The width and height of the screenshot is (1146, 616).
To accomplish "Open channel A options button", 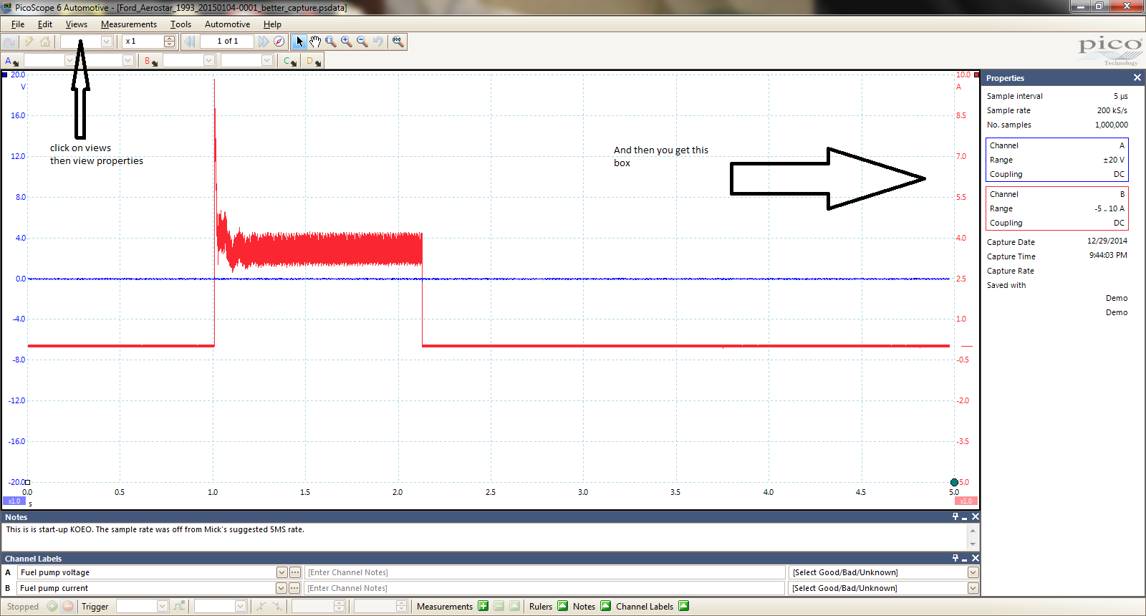I will pos(11,61).
